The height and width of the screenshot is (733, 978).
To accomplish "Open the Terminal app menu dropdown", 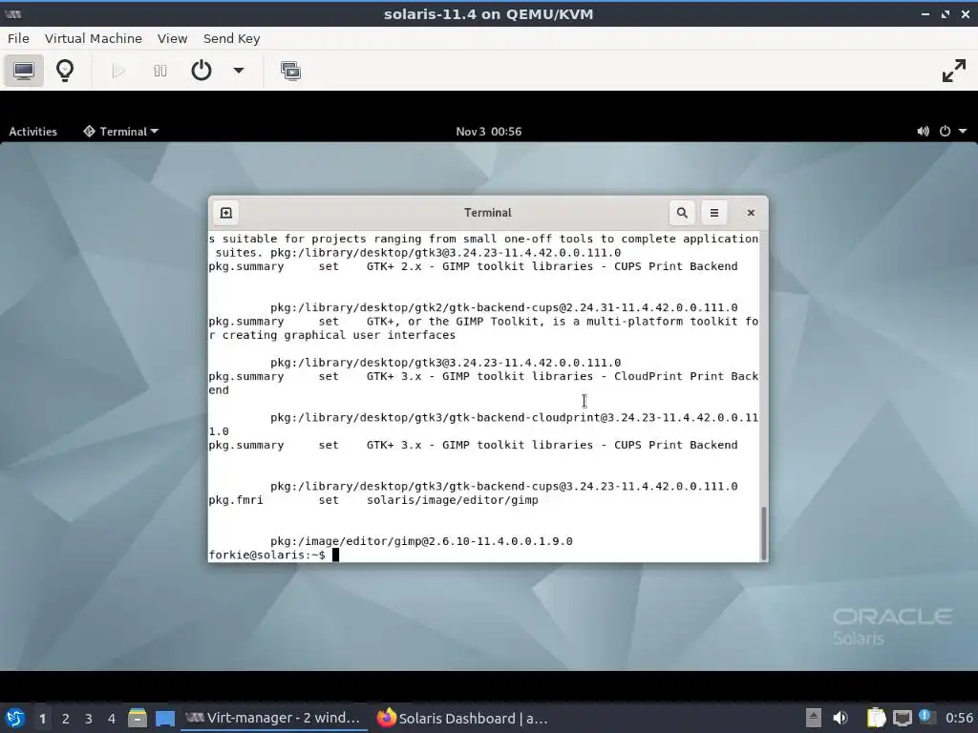I will click(121, 132).
